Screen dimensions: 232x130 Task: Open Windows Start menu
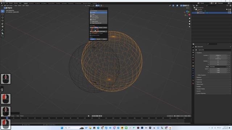62,128
